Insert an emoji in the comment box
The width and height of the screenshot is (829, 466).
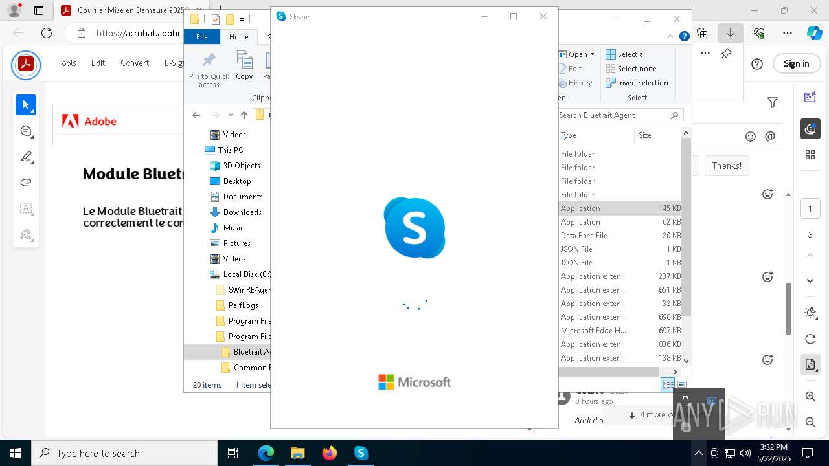pos(751,137)
